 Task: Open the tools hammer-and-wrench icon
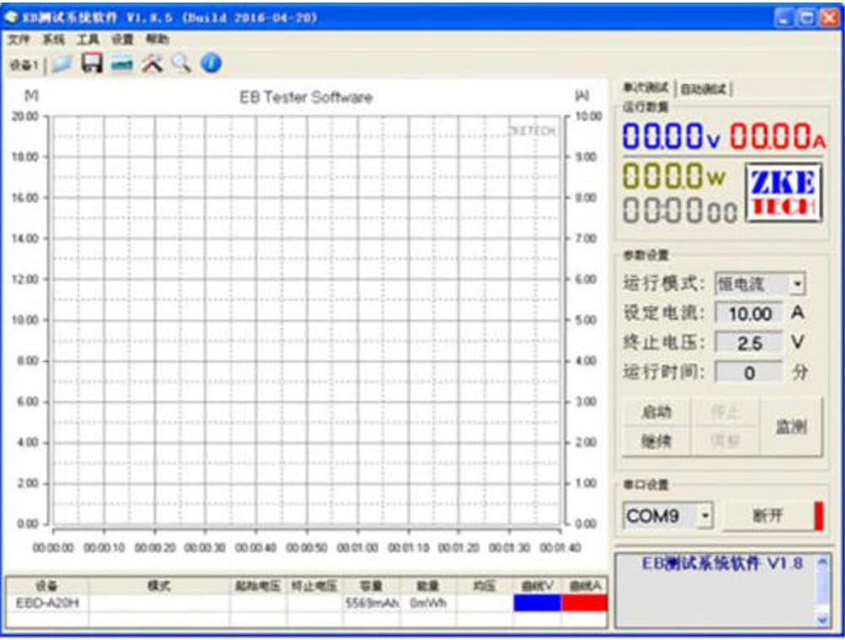click(x=152, y=63)
